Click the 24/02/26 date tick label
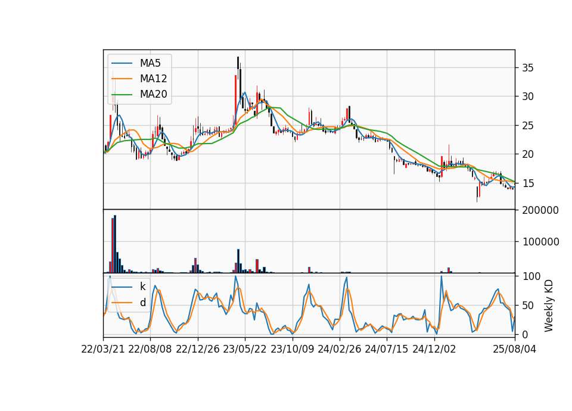572x411 pixels. [339, 349]
